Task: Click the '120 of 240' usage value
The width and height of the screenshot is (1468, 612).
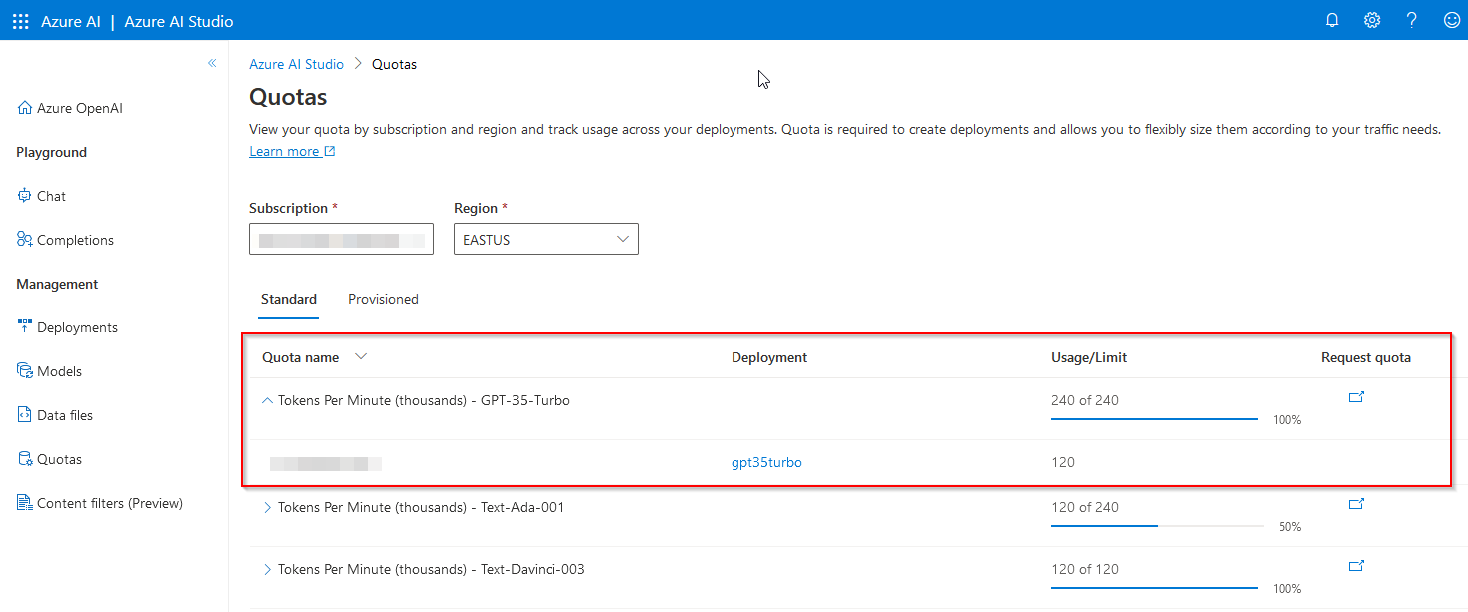Action: pos(1085,507)
